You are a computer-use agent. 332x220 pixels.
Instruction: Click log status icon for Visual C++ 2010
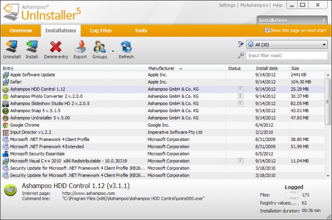[240, 161]
